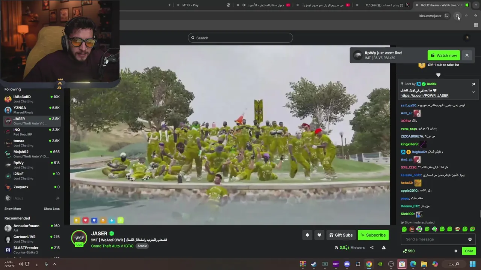
Task: Open a new browser tab with plus
Action: 169,5
